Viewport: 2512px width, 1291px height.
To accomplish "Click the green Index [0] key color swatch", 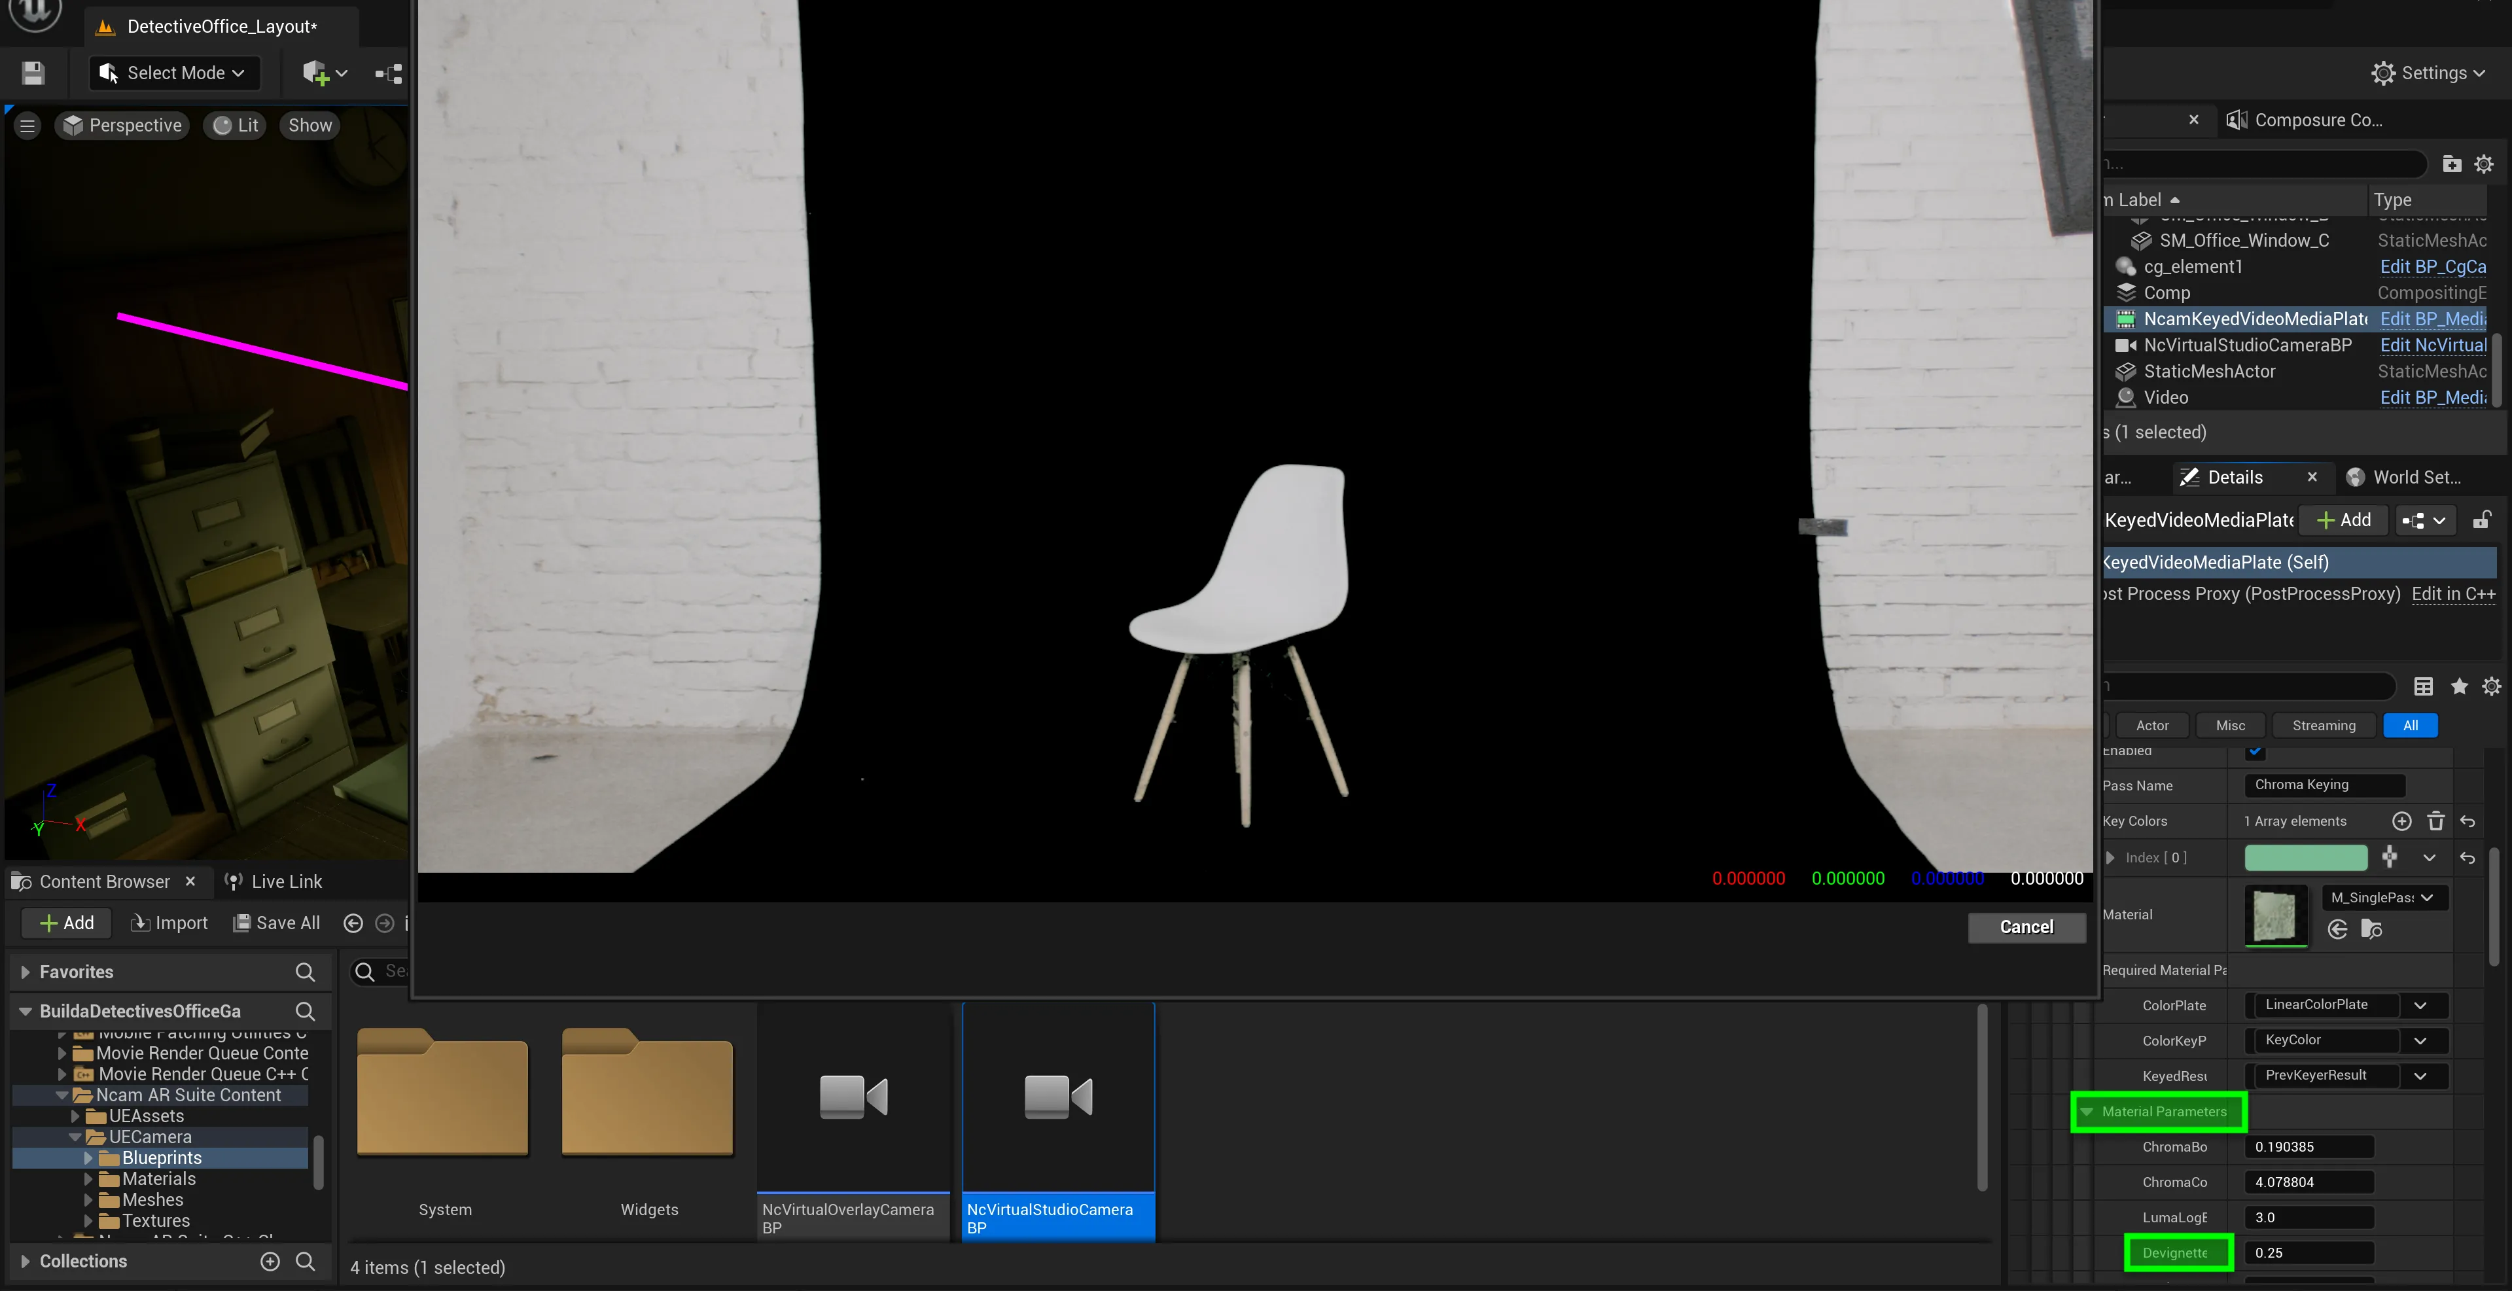I will (2305, 858).
